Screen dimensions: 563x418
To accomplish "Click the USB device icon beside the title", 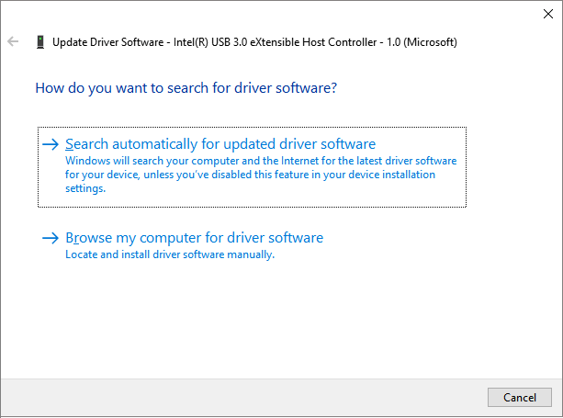I will tap(39, 42).
